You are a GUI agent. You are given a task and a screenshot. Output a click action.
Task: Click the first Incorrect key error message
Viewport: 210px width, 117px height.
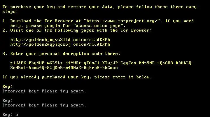click(x=44, y=91)
